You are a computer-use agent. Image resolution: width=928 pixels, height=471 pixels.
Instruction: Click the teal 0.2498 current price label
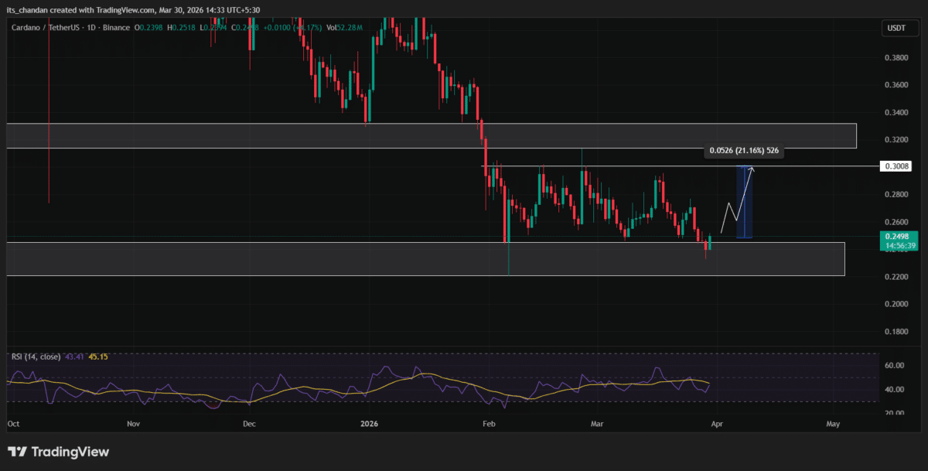coord(896,238)
